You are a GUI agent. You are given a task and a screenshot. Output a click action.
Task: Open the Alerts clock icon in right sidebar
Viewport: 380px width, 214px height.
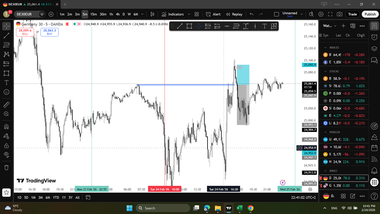pyautogui.click(x=374, y=37)
